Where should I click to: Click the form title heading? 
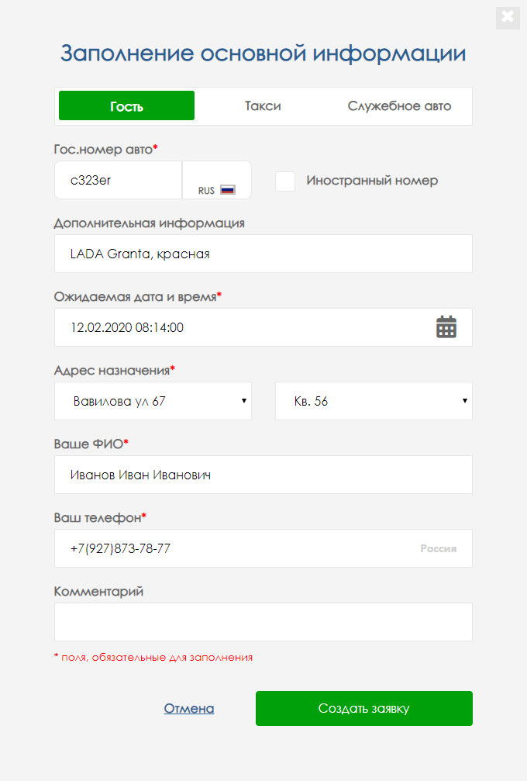263,54
